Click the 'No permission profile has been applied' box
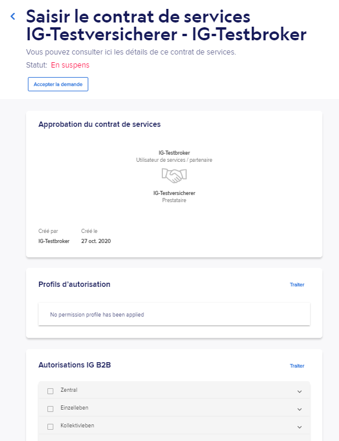 174,314
